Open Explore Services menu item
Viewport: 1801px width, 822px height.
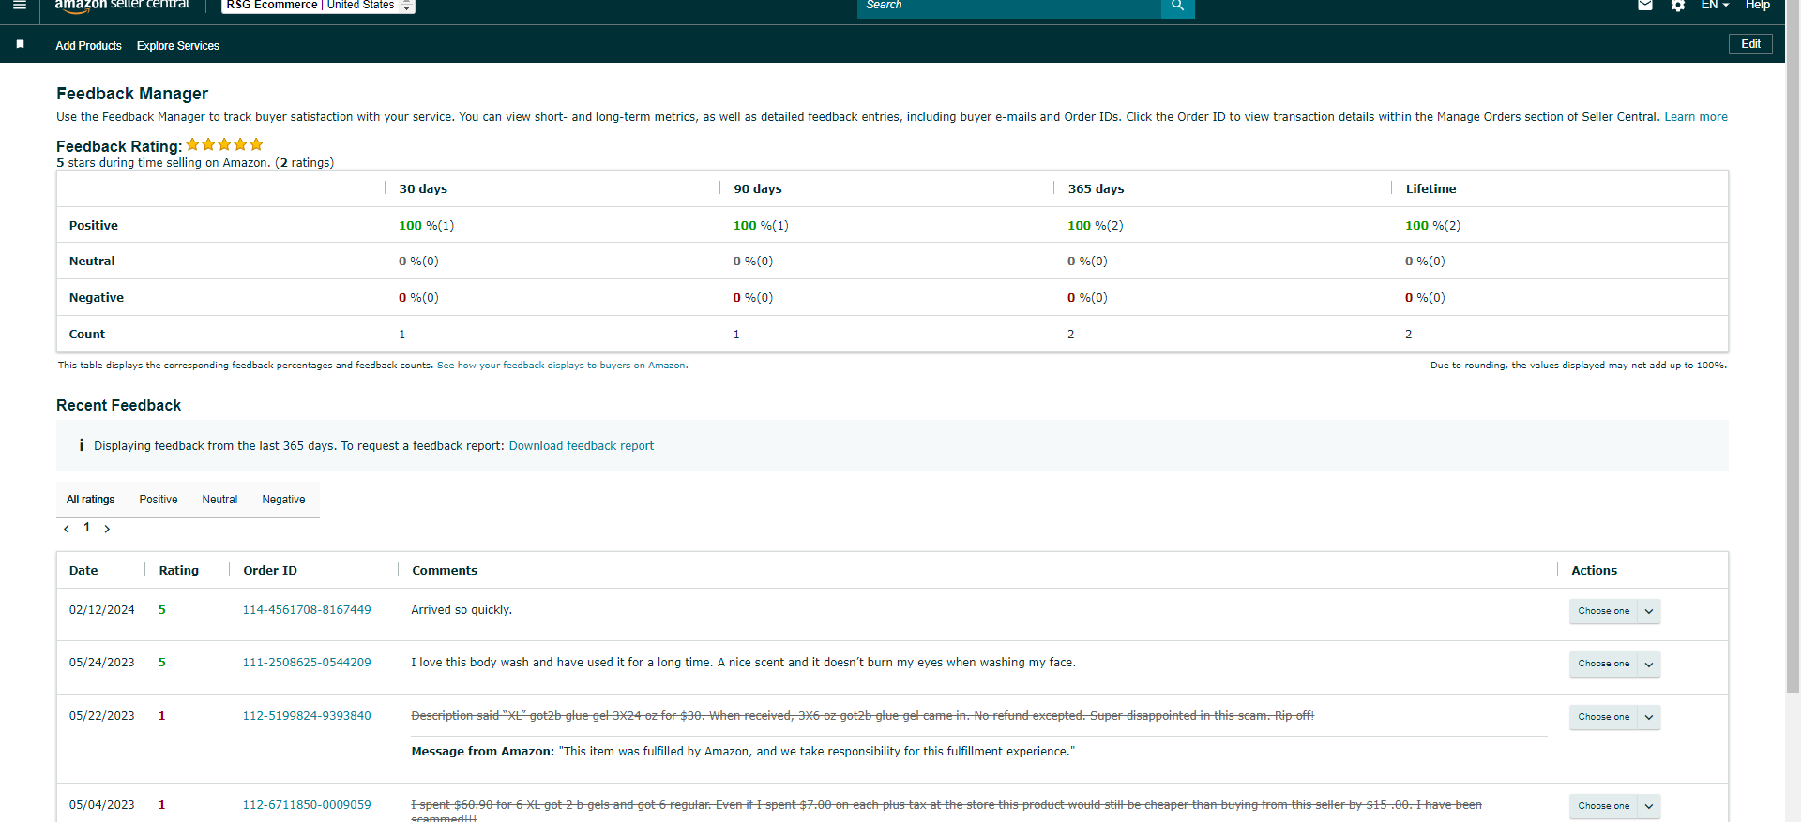177,45
